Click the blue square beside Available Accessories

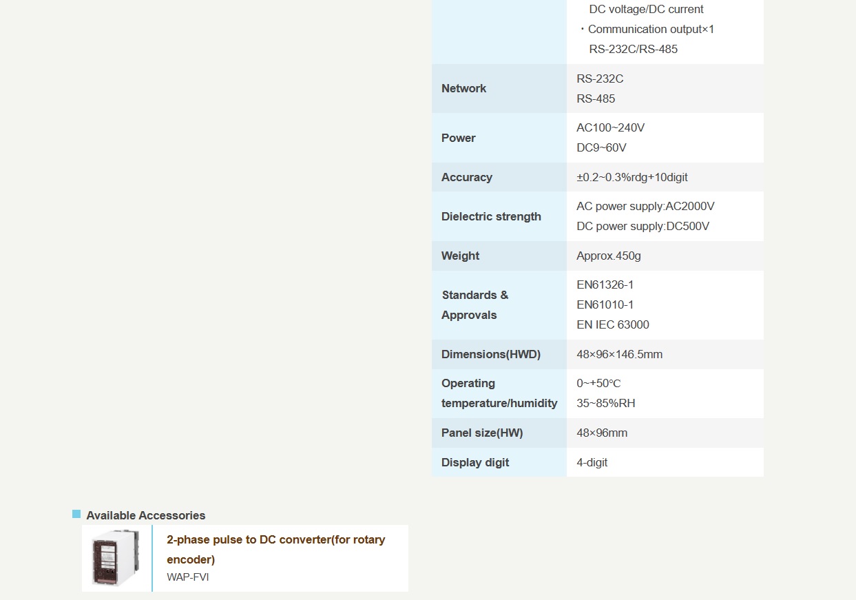tap(76, 514)
